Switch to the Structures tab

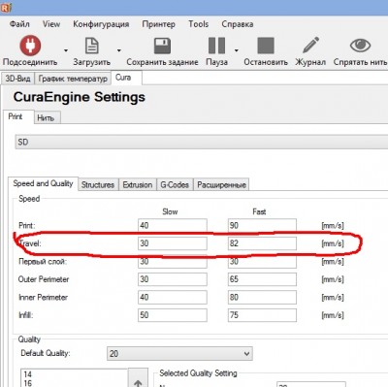pos(98,184)
